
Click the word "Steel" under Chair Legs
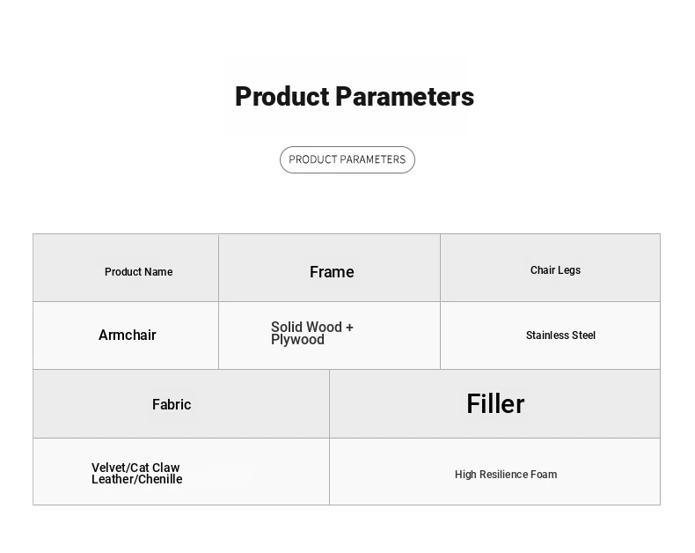coord(582,335)
